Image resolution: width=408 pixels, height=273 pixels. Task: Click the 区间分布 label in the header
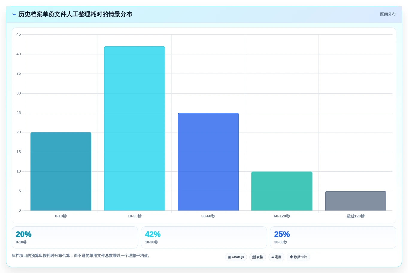click(x=388, y=14)
